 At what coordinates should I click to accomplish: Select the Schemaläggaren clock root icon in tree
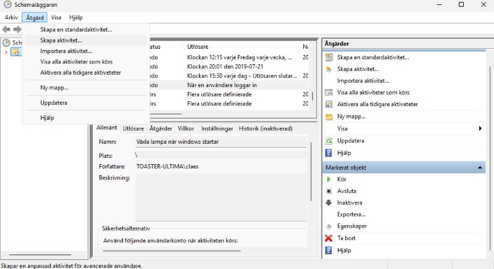pyautogui.click(x=6, y=43)
